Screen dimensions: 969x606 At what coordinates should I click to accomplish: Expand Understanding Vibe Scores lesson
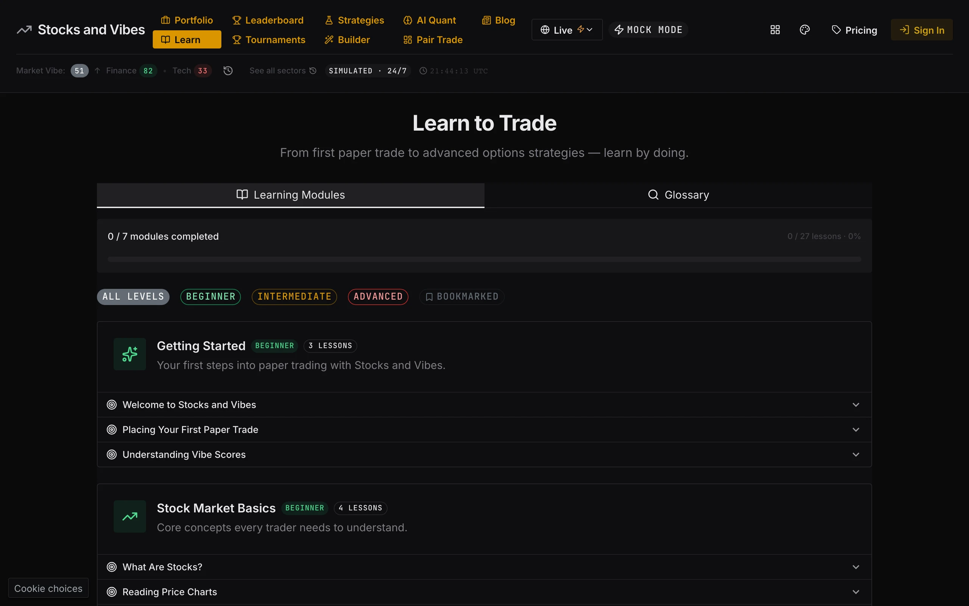click(x=484, y=454)
